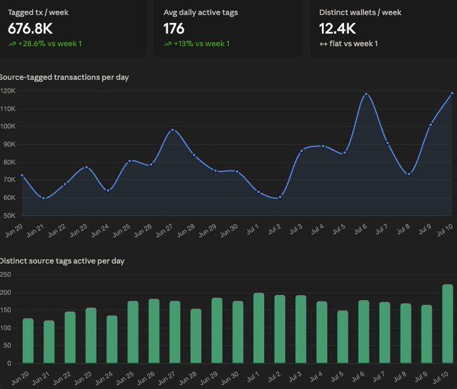Image resolution: width=457 pixels, height=389 pixels.
Task: Click the Jun 20 bar in tags chart
Action: (28, 341)
